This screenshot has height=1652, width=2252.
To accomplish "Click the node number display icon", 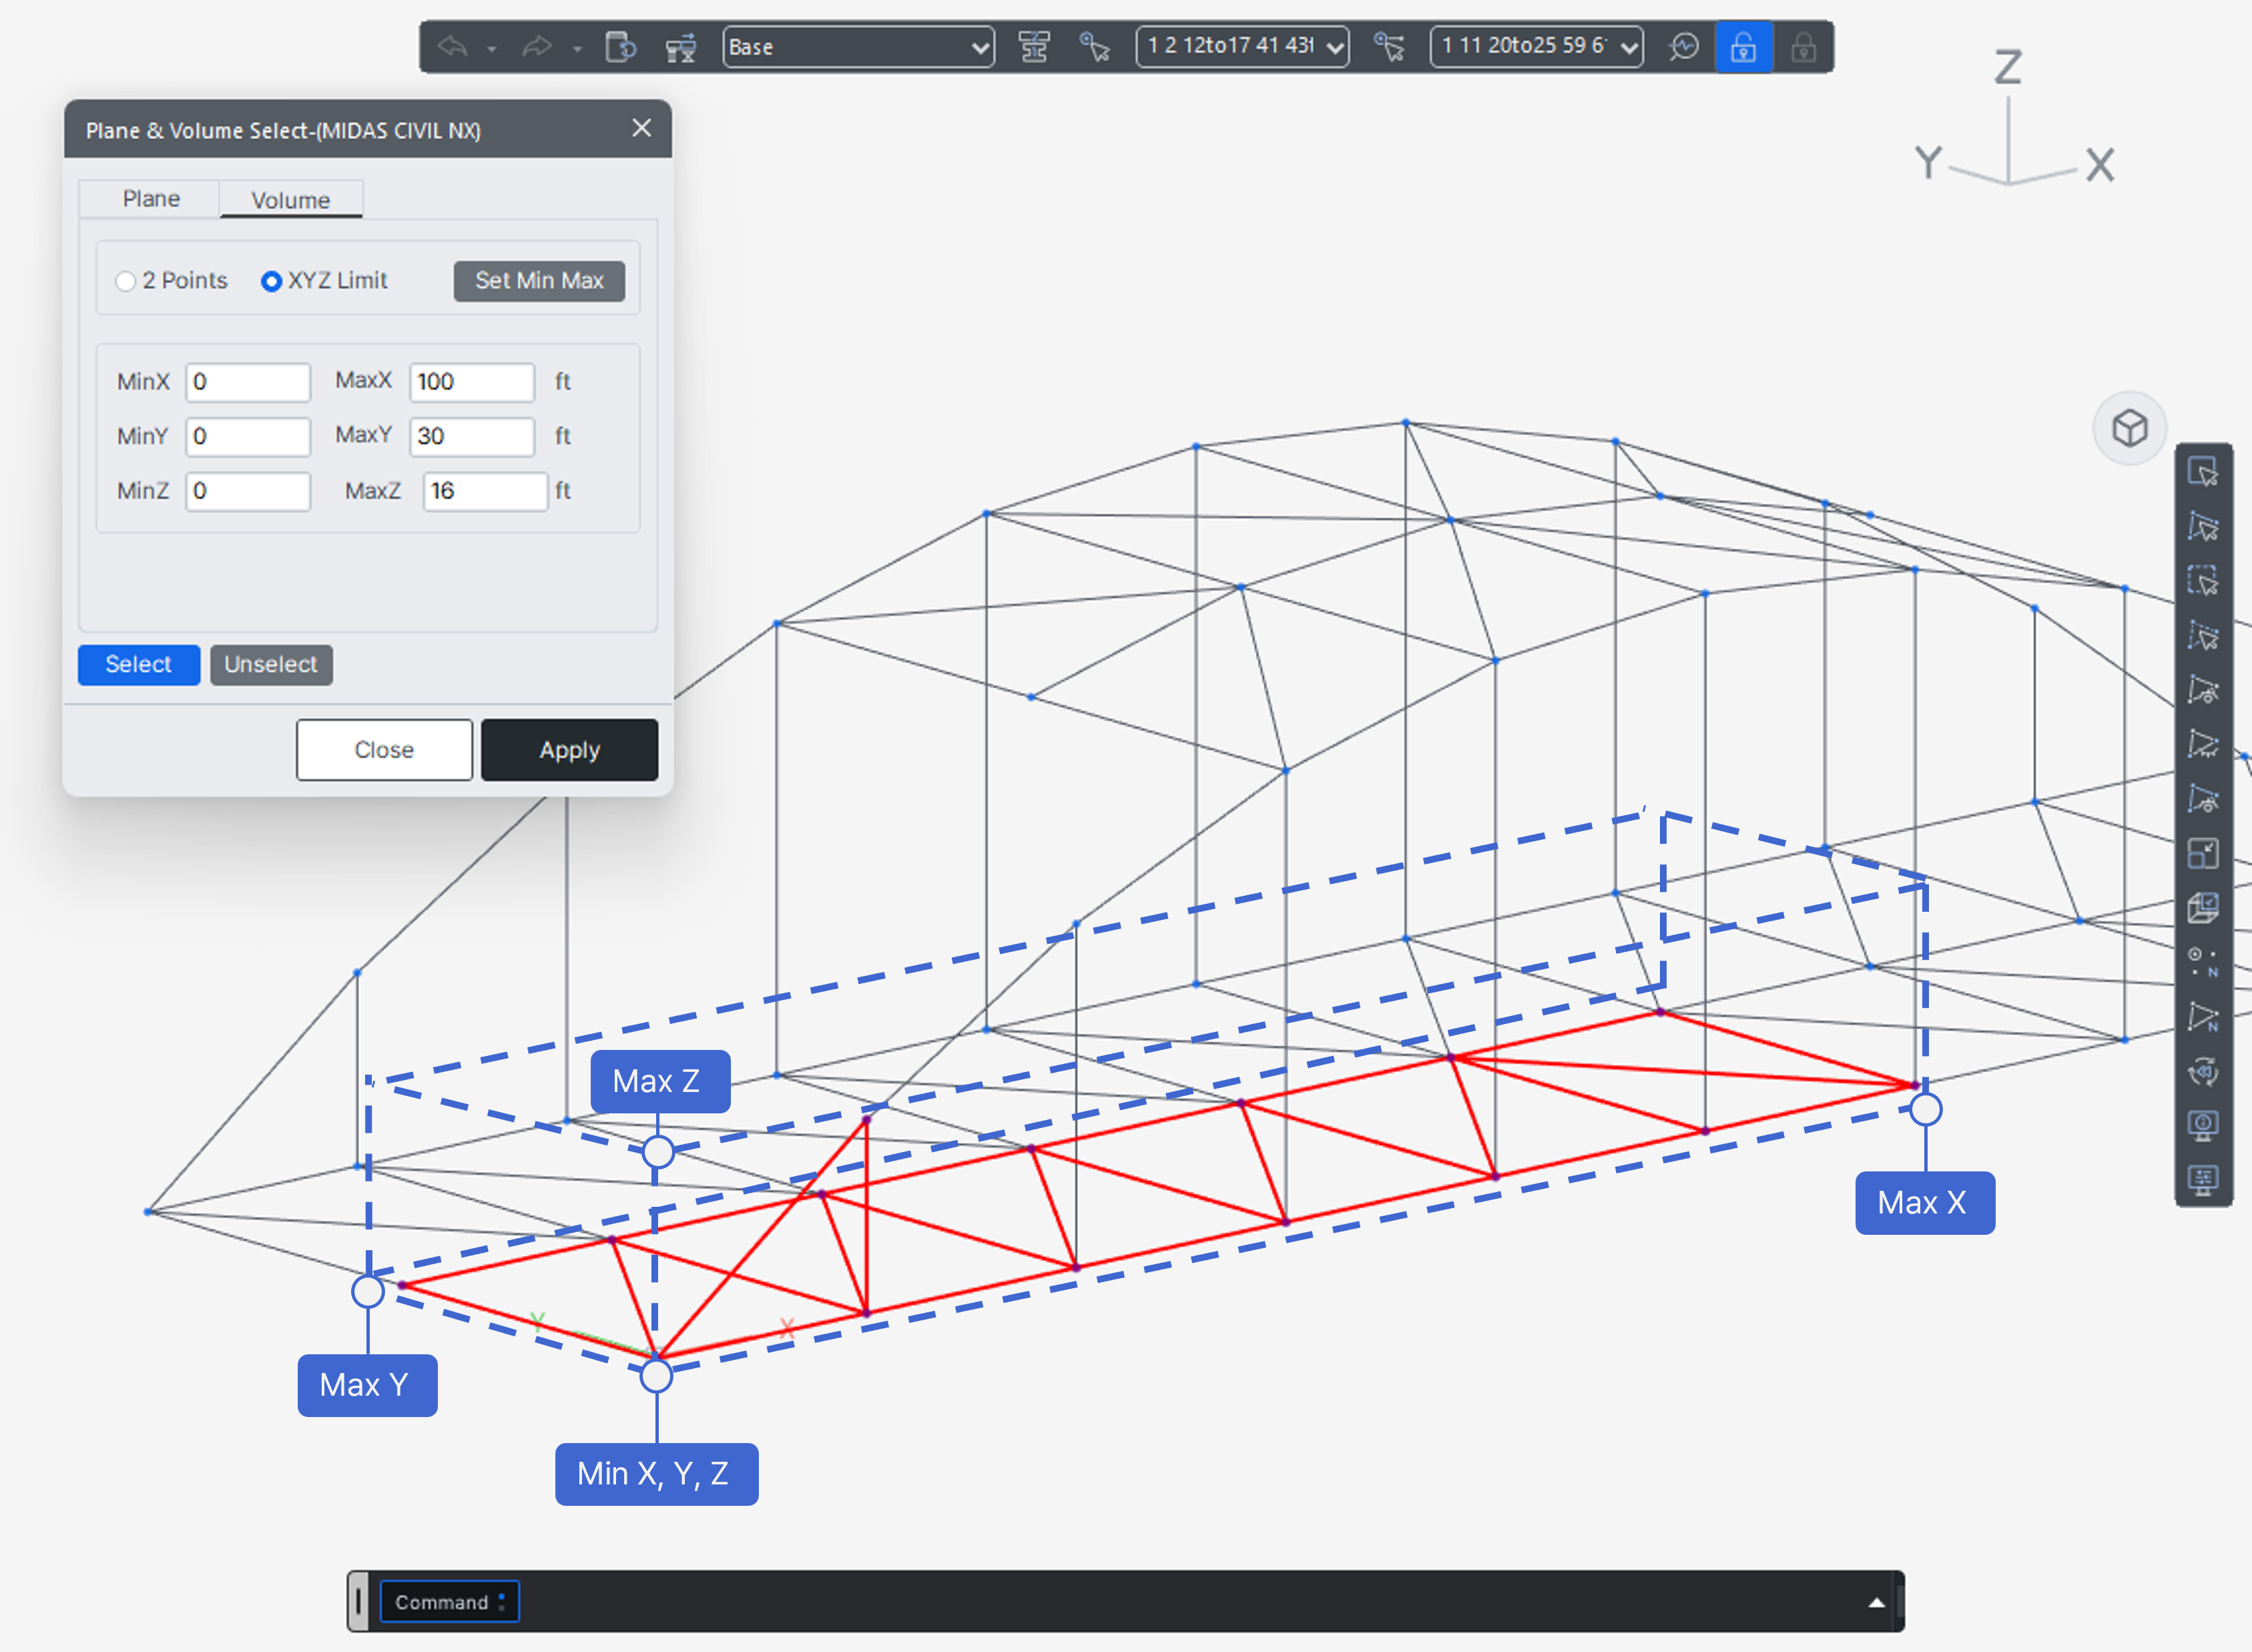I will [2203, 962].
